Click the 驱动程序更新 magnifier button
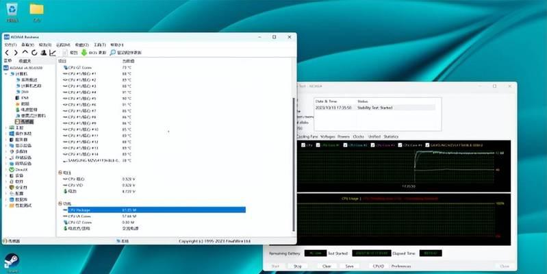Screen dimensions: 547x274 click(x=125, y=53)
